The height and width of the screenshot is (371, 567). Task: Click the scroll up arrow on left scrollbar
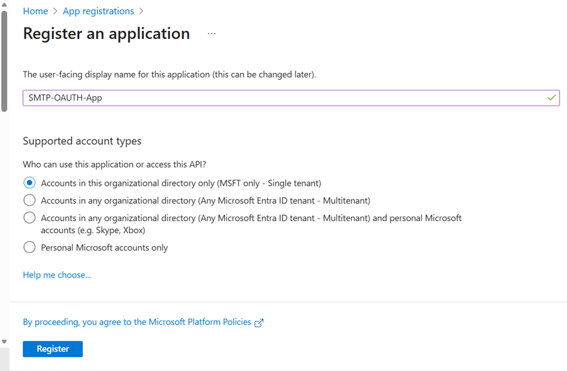tap(4, 4)
